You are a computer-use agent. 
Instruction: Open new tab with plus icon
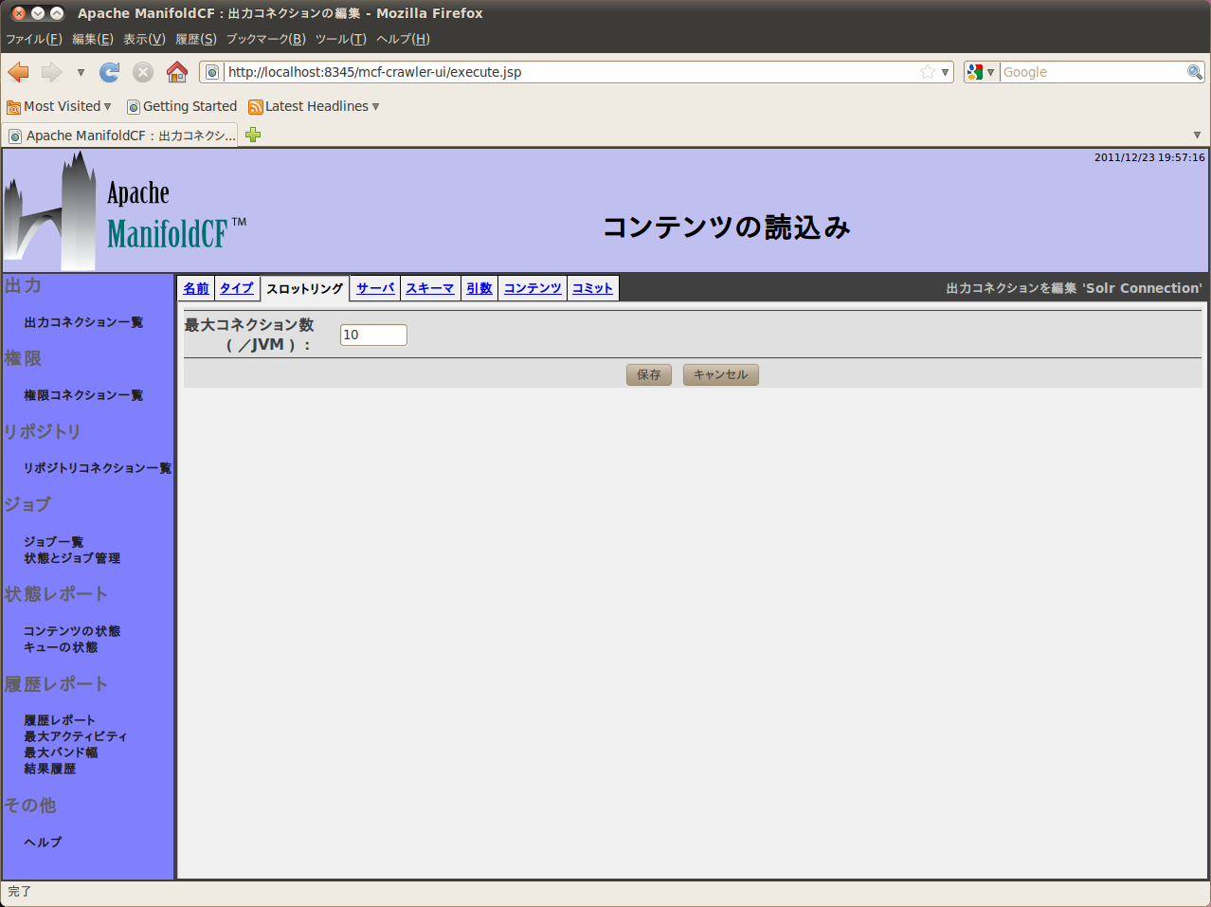pyautogui.click(x=253, y=135)
